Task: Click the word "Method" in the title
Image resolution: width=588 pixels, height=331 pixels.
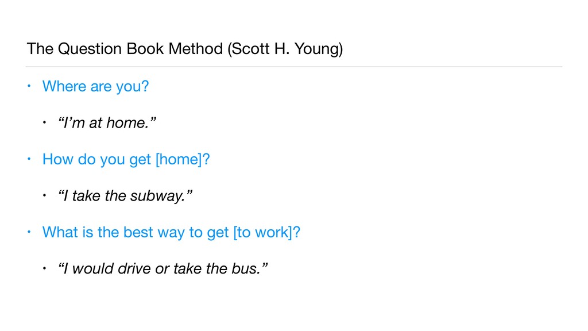Action: (196, 49)
